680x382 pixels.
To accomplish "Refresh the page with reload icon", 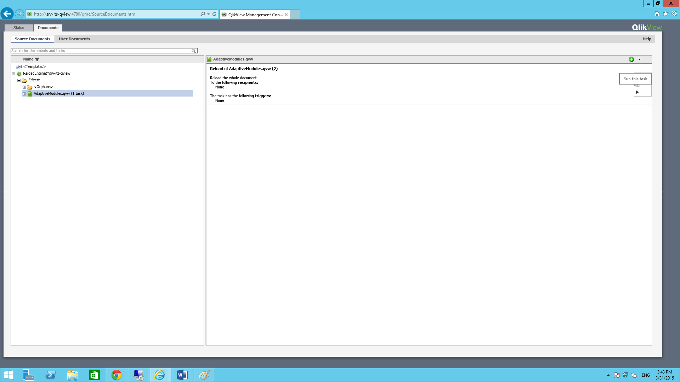I will (x=214, y=14).
